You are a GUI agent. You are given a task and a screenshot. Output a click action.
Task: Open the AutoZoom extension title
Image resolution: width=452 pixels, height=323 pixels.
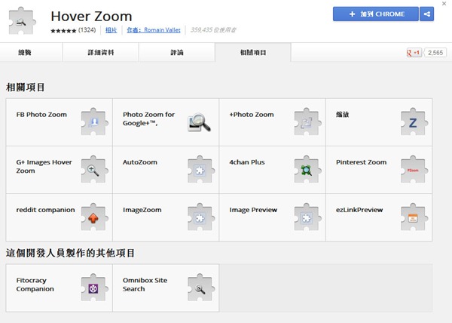[x=140, y=162]
